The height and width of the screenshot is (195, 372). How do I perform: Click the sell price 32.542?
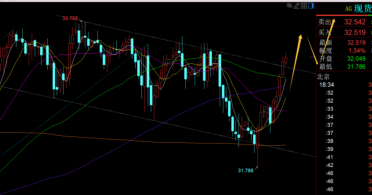(x=355, y=22)
